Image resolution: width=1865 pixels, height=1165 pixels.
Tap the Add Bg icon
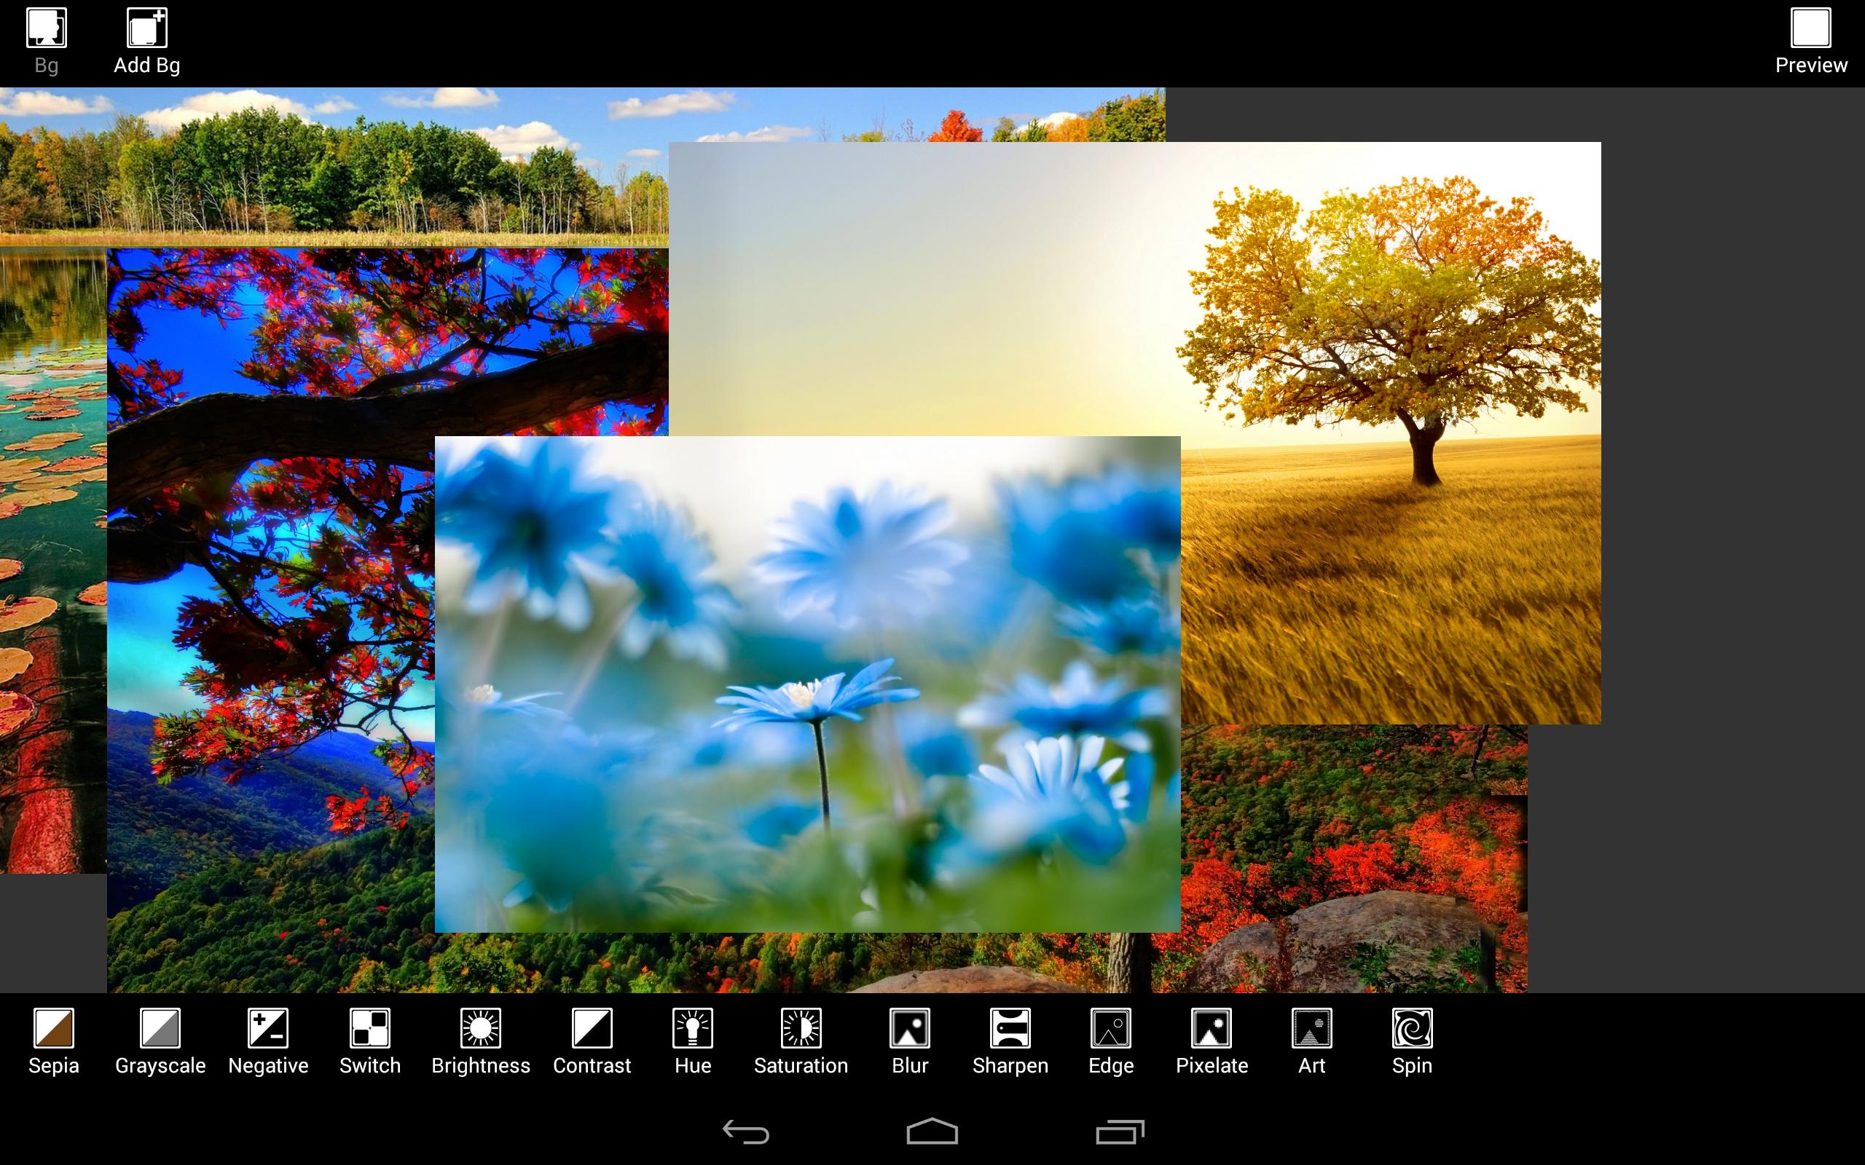tap(146, 42)
